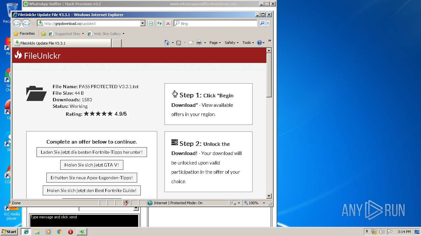Go to Home page icon
The height and width of the screenshot is (236, 421).
click(167, 43)
